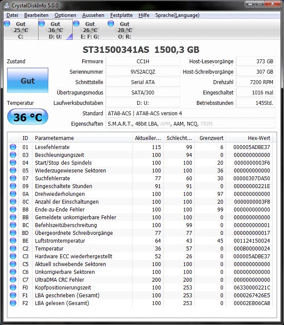Click the status orb of Drehwiederholungen row
Viewport: 284px width, 325px height.
[x=13, y=194]
